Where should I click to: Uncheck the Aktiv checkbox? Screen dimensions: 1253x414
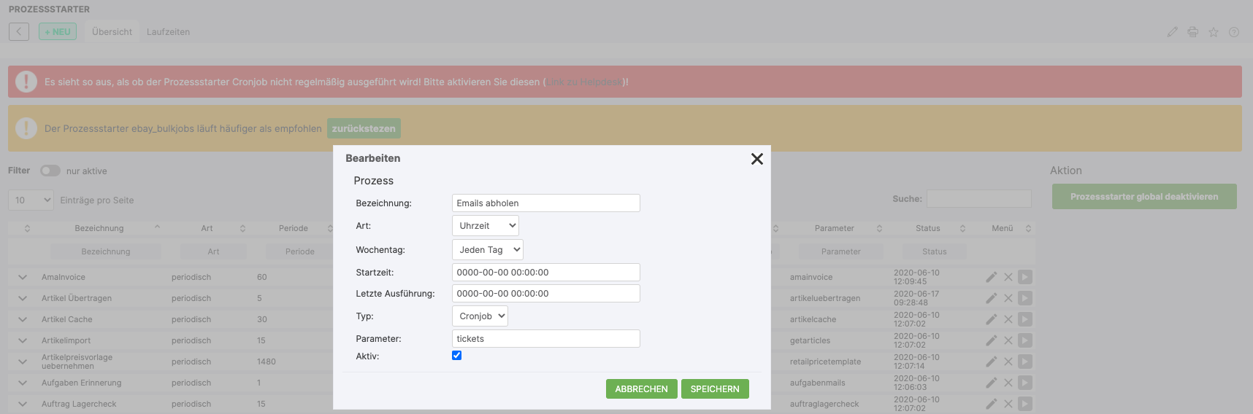(x=456, y=356)
